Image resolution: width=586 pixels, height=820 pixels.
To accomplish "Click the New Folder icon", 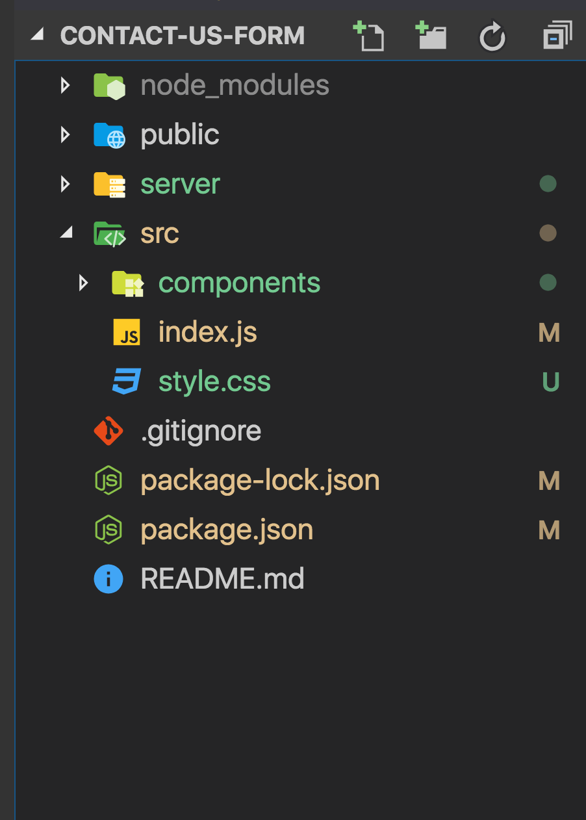I will (x=431, y=36).
